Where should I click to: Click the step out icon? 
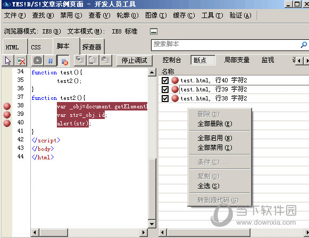106,61
